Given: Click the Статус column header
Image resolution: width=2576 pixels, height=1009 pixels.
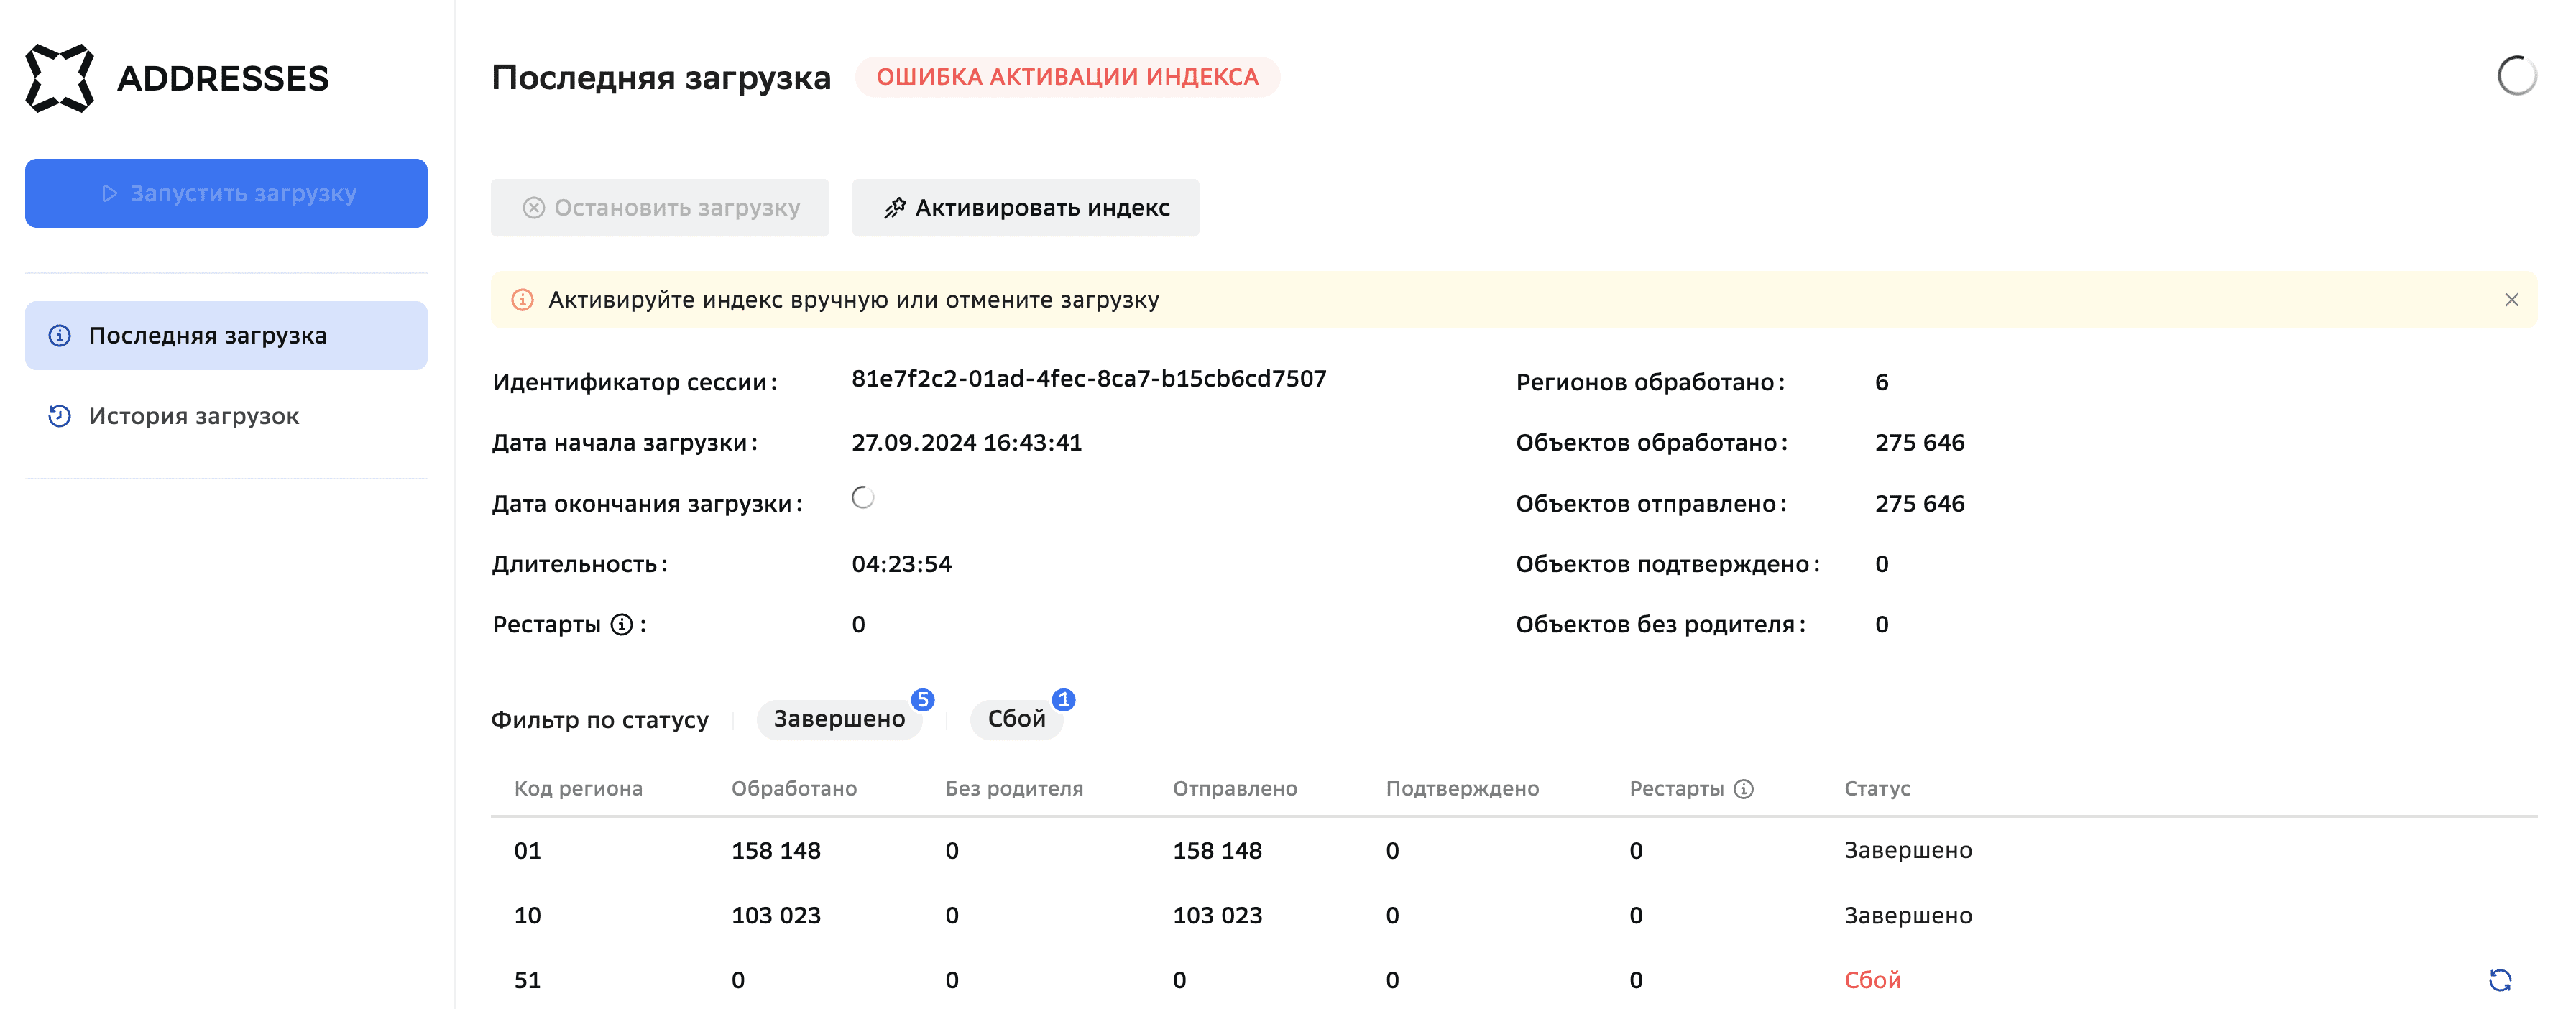Looking at the screenshot, I should [1877, 789].
